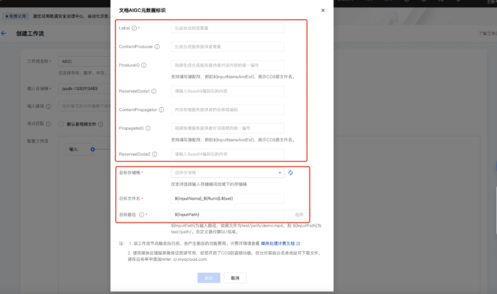Click the info icon next to 目标路径
The height and width of the screenshot is (294, 497).
pyautogui.click(x=141, y=215)
